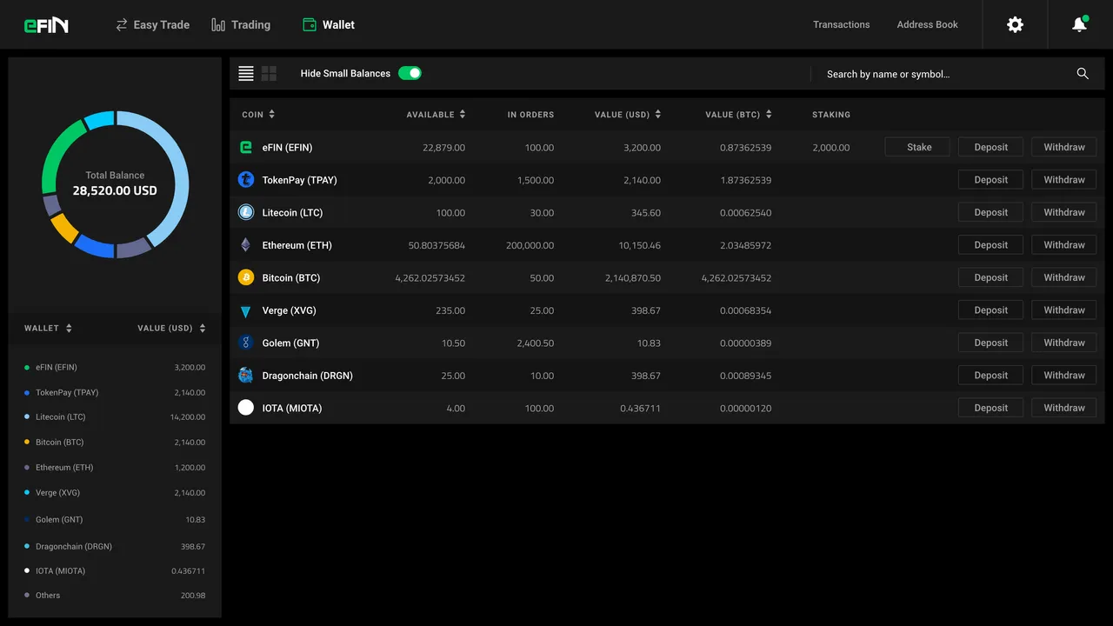
Task: Select Ethereum (ETH) in sidebar list
Action: pyautogui.click(x=115, y=468)
